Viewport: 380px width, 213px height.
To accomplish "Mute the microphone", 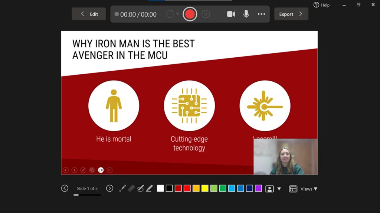I will (246, 14).
